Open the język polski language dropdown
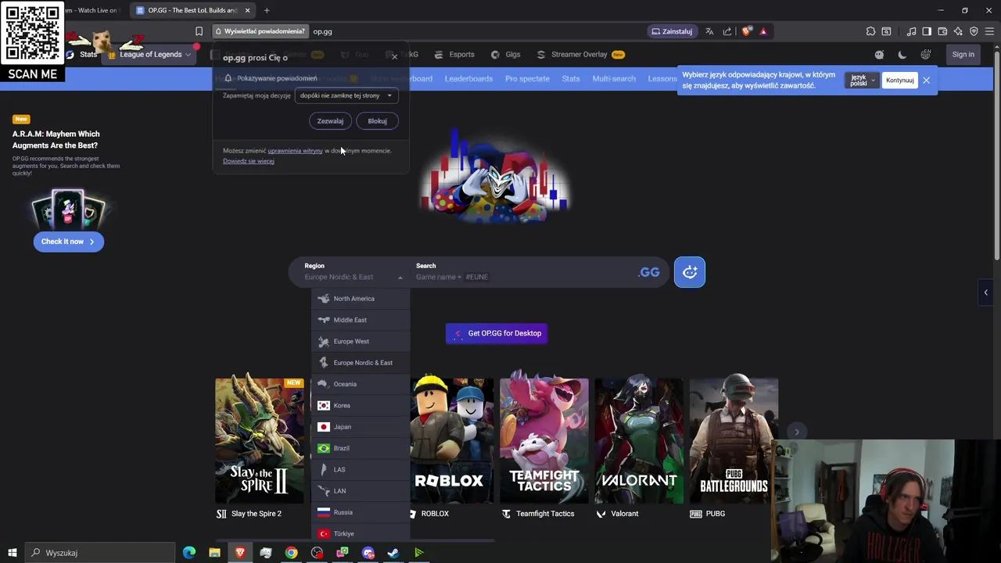This screenshot has width=1001, height=563. pyautogui.click(x=862, y=81)
